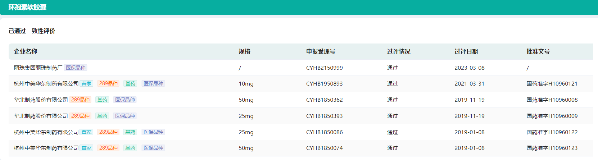Image resolution: width=598 pixels, height=160 pixels.
Task: Click 首家 tag in the 10mg row
Action: tap(86, 83)
